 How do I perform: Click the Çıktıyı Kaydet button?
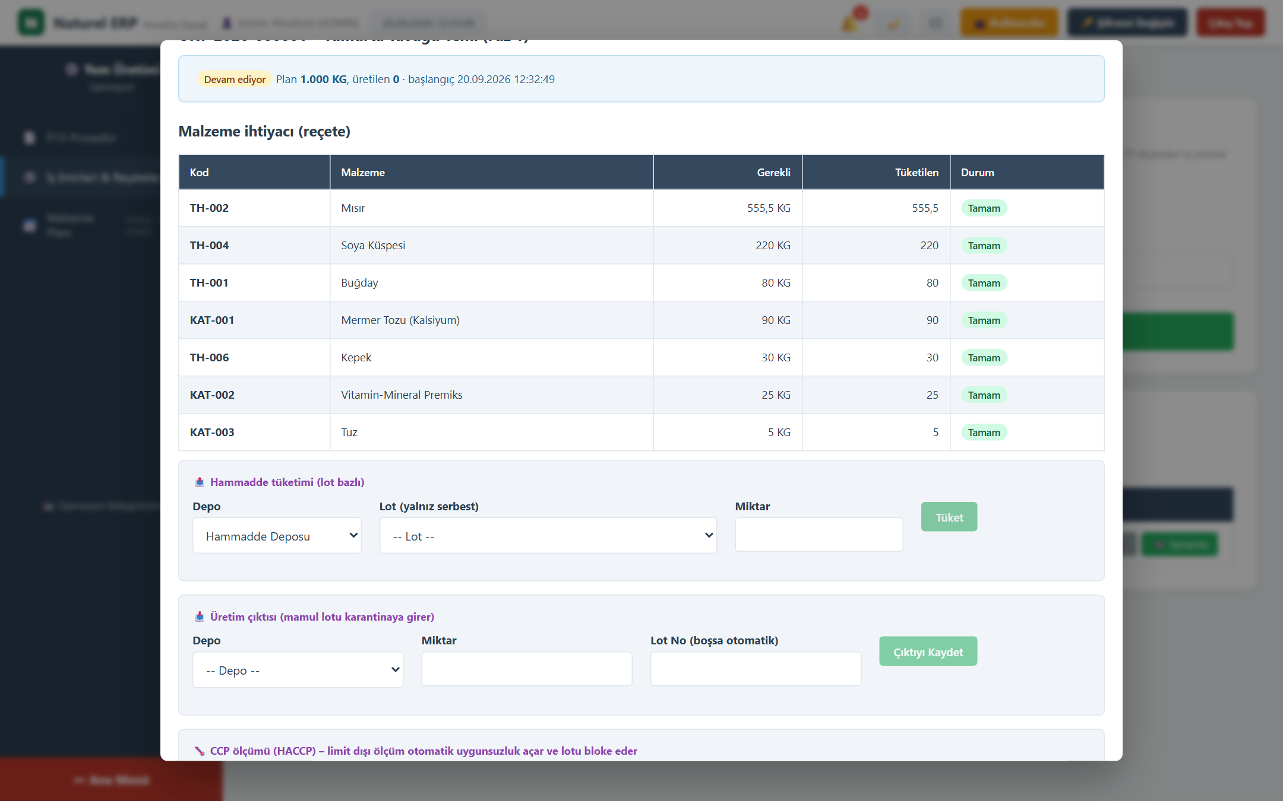pos(928,651)
